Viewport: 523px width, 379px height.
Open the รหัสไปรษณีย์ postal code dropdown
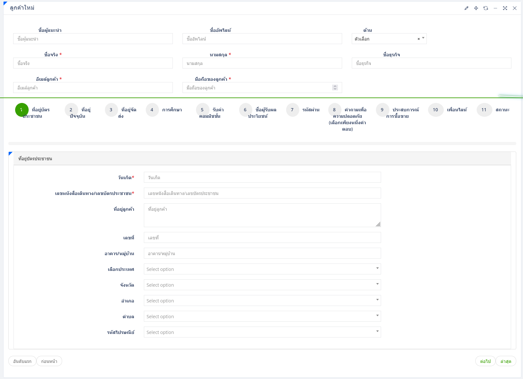coord(262,332)
